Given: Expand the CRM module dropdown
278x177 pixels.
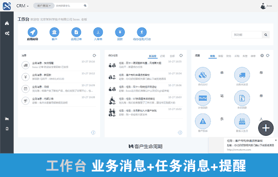Looking at the screenshot, I should coord(23,6).
